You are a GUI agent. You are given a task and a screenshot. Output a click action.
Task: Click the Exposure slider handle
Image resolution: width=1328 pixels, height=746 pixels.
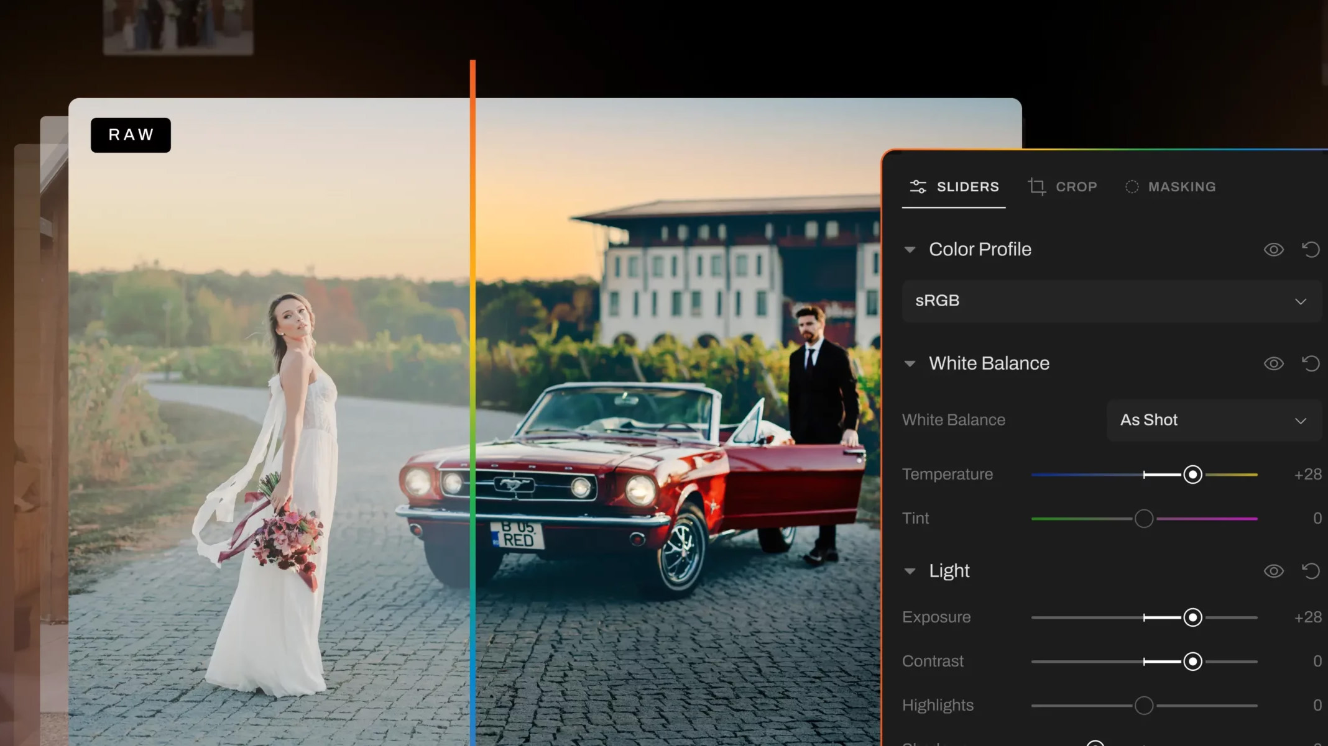pyautogui.click(x=1192, y=617)
